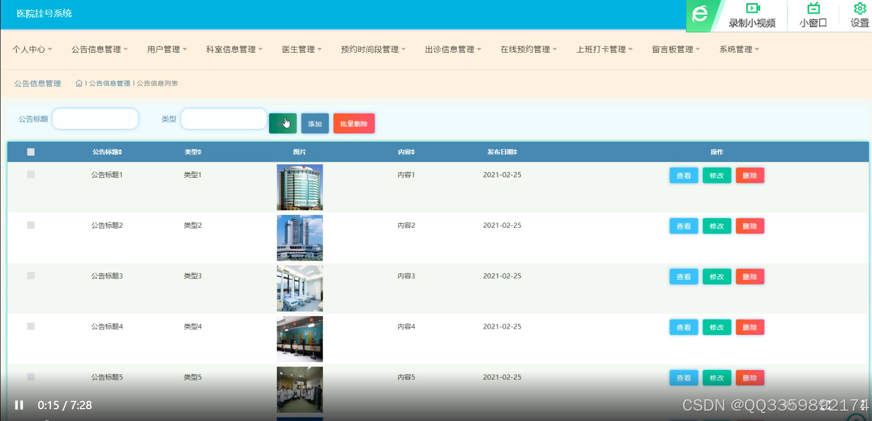
Task: Open the tower image in 公告标题2 row
Action: pyautogui.click(x=300, y=238)
